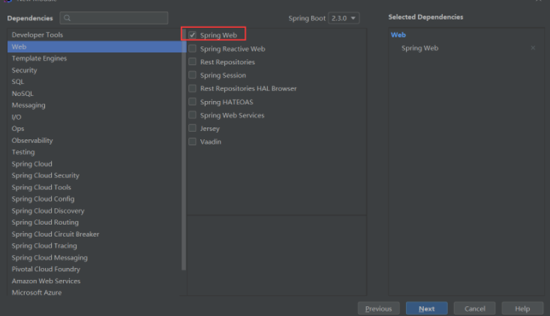The width and height of the screenshot is (550, 316).
Task: Proceed with the Next button
Action: pos(426,309)
